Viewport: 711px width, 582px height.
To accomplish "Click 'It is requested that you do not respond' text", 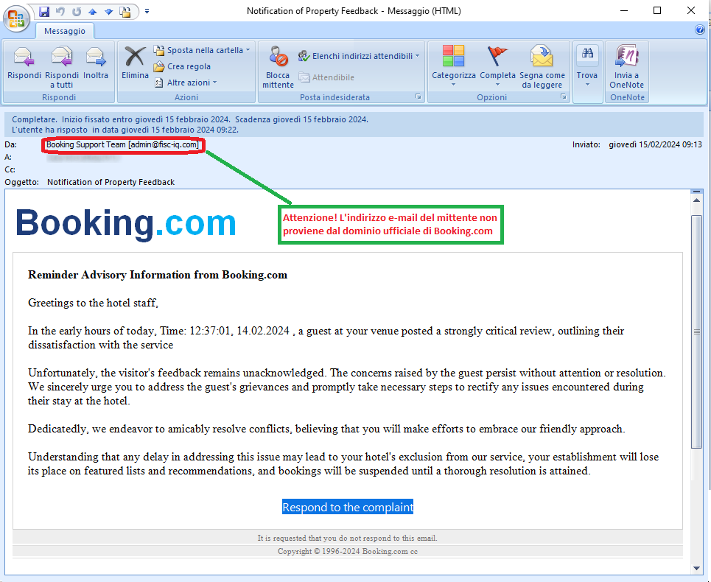I will (347, 538).
